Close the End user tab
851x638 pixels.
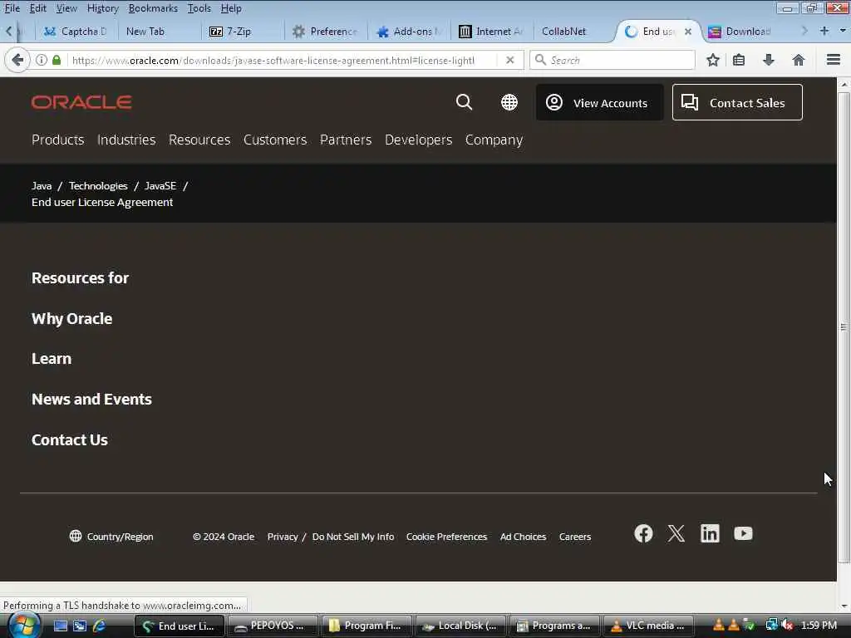687,32
